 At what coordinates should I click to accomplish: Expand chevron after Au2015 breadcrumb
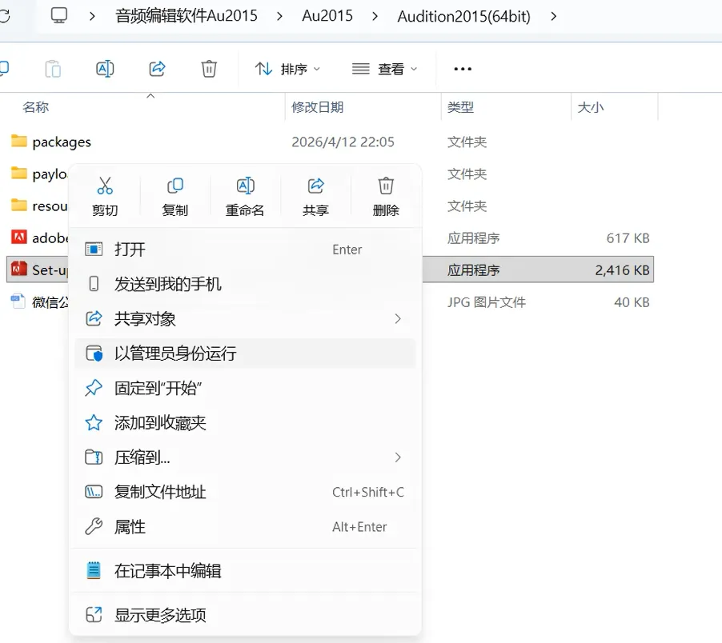pos(375,17)
